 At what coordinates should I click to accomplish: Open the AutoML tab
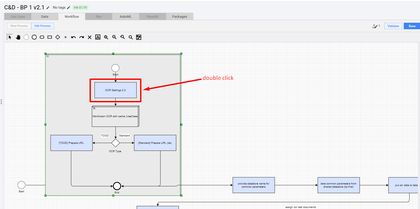tap(126, 16)
